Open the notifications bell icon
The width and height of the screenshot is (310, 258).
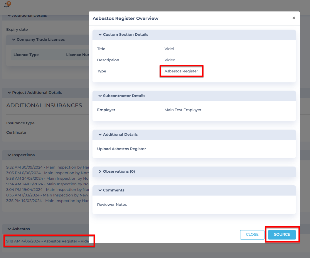point(6,5)
